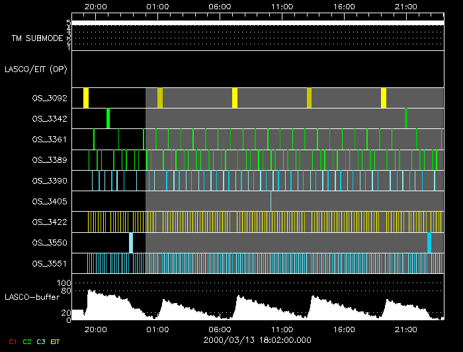Select last yellow block in OS_3092 row

(x=384, y=98)
